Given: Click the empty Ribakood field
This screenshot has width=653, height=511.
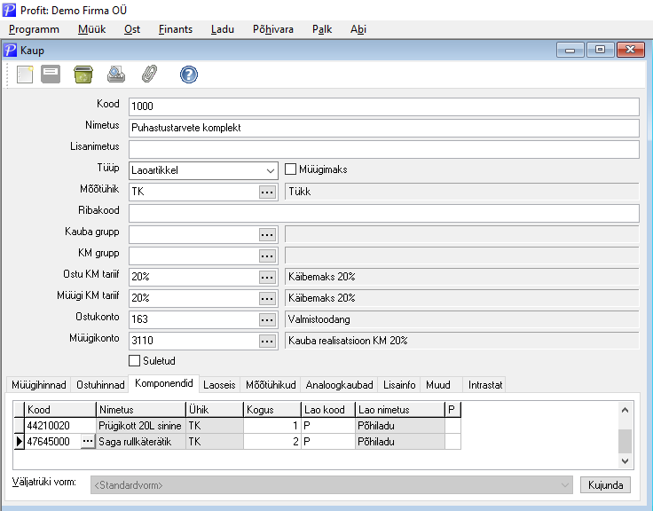Looking at the screenshot, I should click(384, 213).
